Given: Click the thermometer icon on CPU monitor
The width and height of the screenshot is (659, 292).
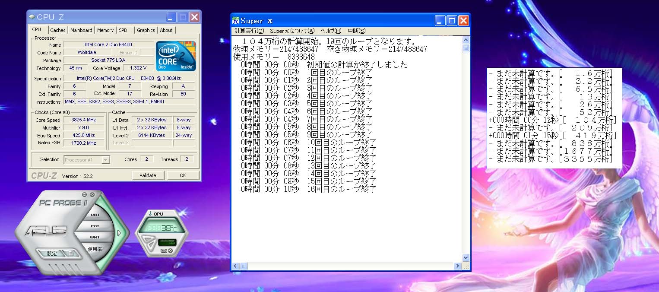Looking at the screenshot, I should coord(150,214).
